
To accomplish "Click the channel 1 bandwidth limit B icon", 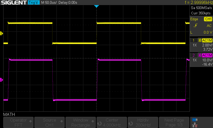I will (x=199, y=40).
